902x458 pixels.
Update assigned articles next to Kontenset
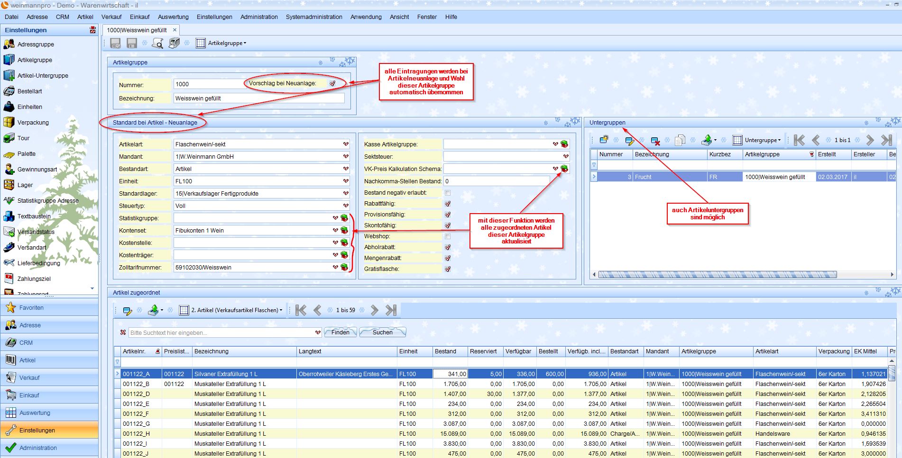pos(344,230)
